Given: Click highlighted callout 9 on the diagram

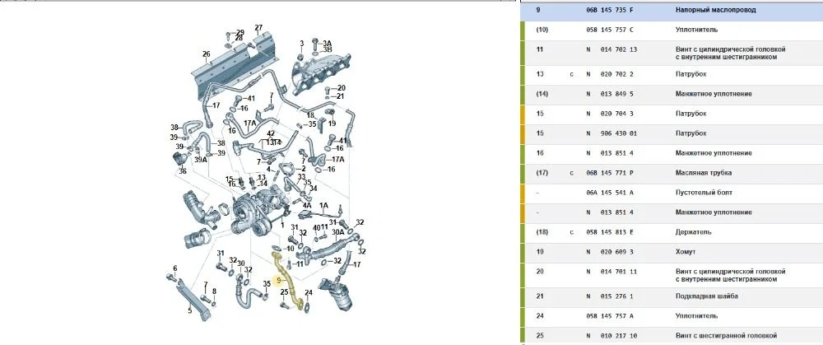Looking at the screenshot, I should click(280, 281).
